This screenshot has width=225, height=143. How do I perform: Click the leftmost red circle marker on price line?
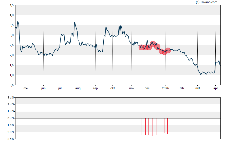tap(141, 47)
